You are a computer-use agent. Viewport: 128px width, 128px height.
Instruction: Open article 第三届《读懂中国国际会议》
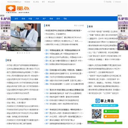[66, 61]
